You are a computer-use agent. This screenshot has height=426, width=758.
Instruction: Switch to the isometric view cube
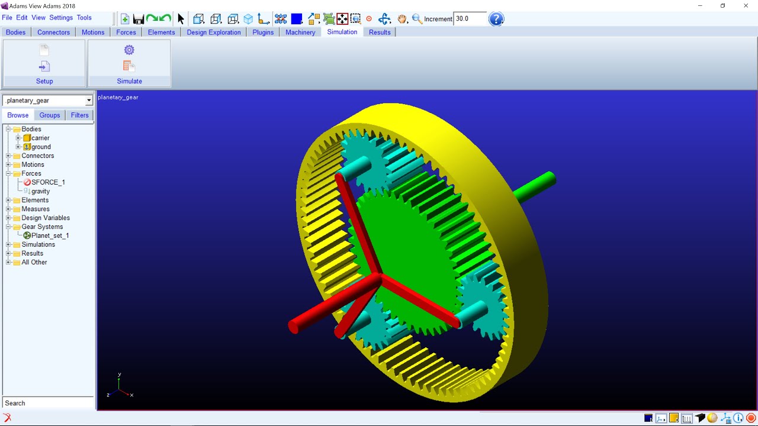[x=248, y=19]
